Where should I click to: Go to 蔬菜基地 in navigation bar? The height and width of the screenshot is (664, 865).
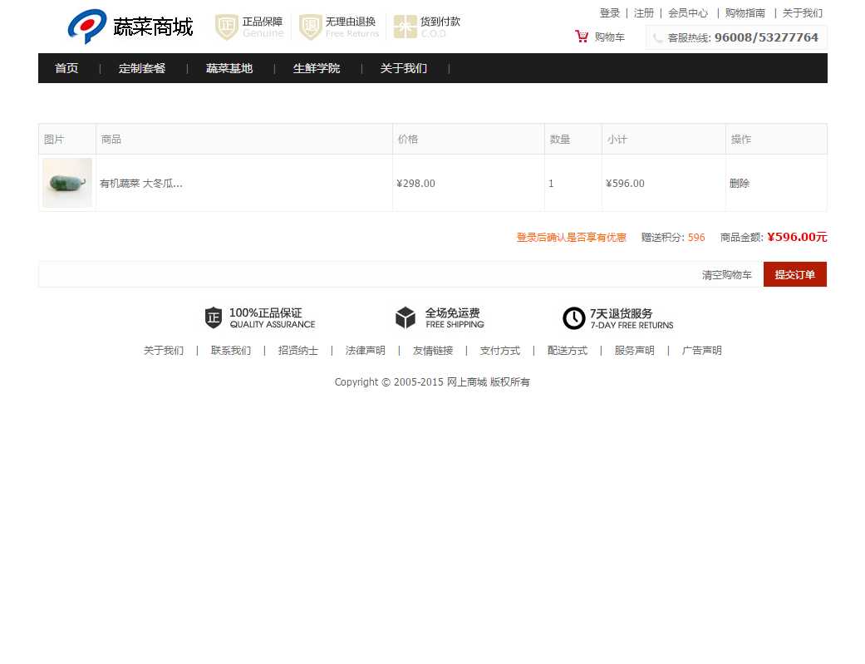point(229,68)
